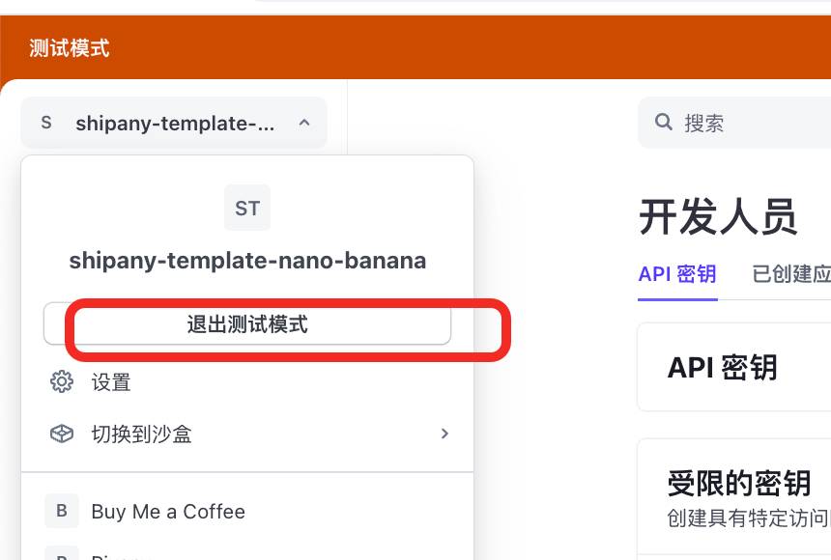
Task: Click the ST account avatar
Action: pyautogui.click(x=247, y=208)
